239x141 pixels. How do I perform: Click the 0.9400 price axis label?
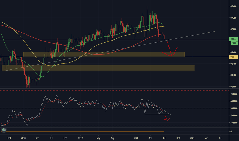233,6
